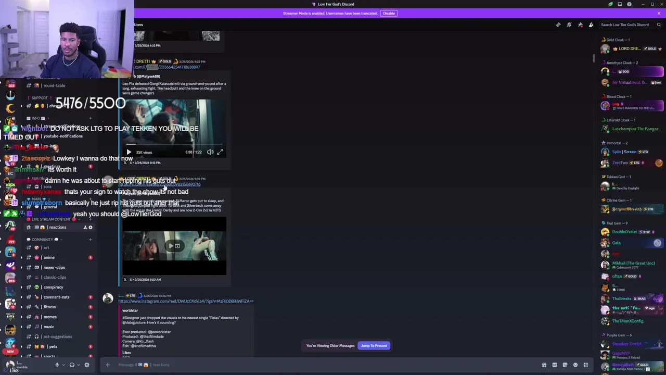666x375 pixels.
Task: Open notification settings bell icon
Action: point(569,24)
